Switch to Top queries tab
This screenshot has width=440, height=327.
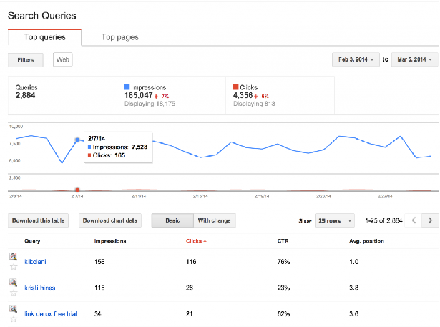(44, 37)
